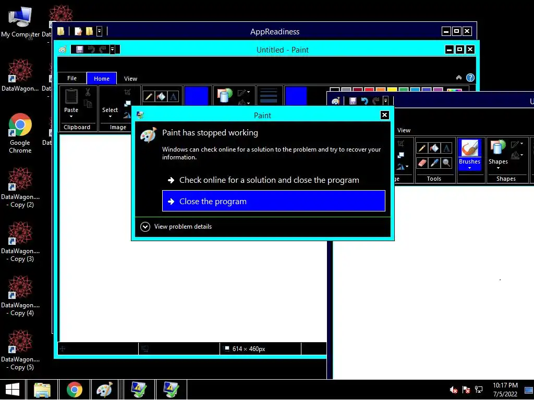Select DataWagon... - Copy (3) desktop shortcut

tap(20, 242)
